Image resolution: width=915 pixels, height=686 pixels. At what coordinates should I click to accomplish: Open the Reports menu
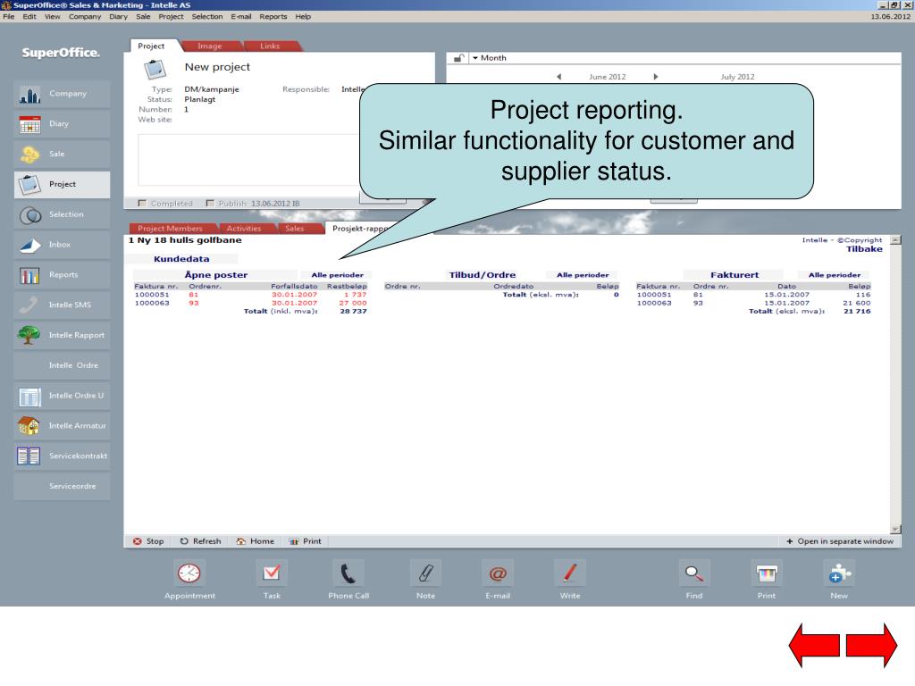(273, 16)
